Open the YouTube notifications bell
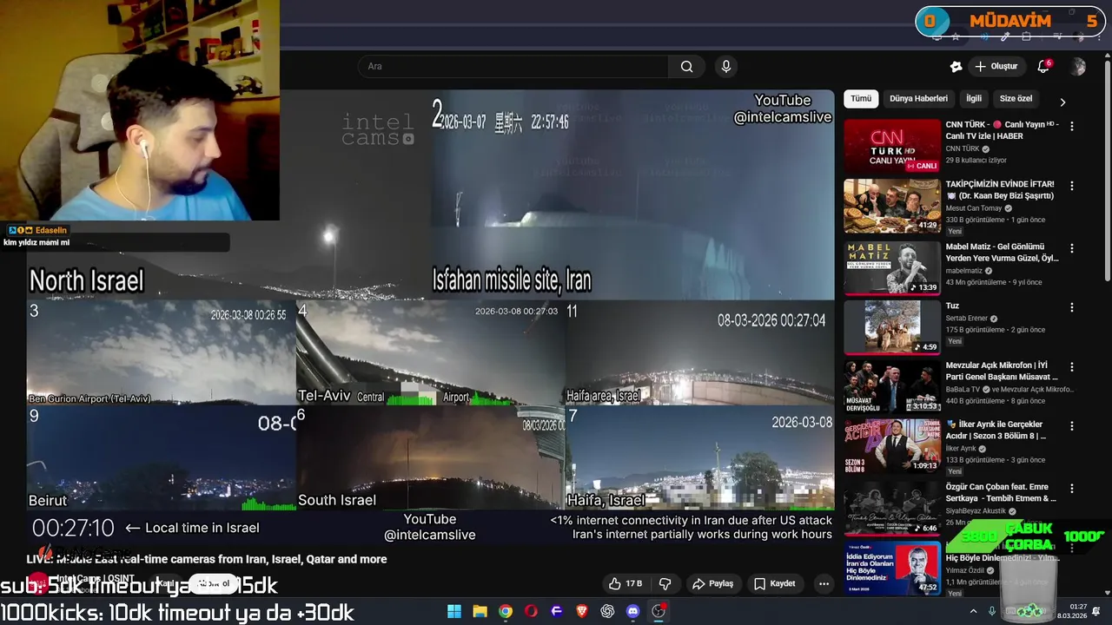 coord(1044,67)
